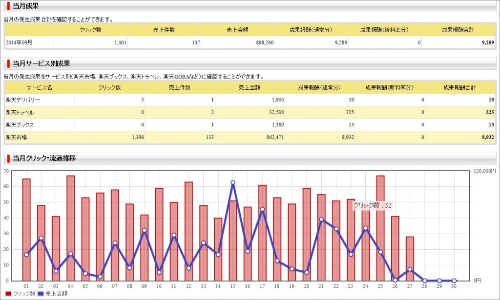This screenshot has width=500, height=300.
Task: Click 楽天市場 click count 1,396
Action: [138, 137]
